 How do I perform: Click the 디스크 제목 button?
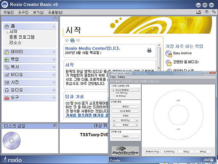(125, 111)
